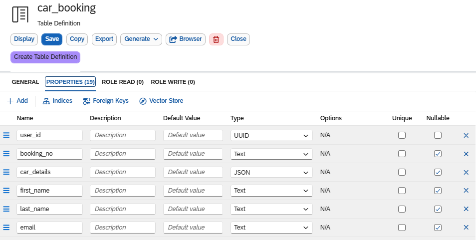Open the Vector Store settings
The height and width of the screenshot is (240, 476).
pos(161,101)
